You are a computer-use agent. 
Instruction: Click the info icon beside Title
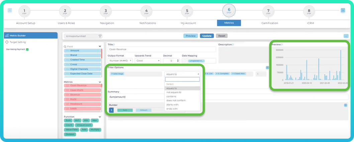114,45
